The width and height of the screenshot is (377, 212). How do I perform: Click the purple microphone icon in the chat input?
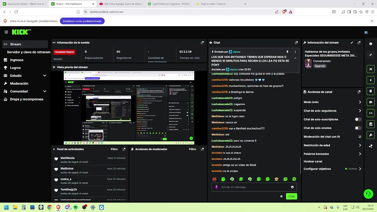click(217, 187)
